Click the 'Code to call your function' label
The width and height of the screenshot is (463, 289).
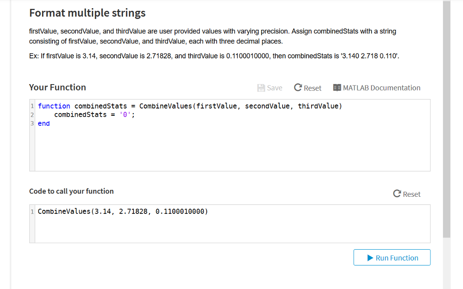[x=71, y=191]
